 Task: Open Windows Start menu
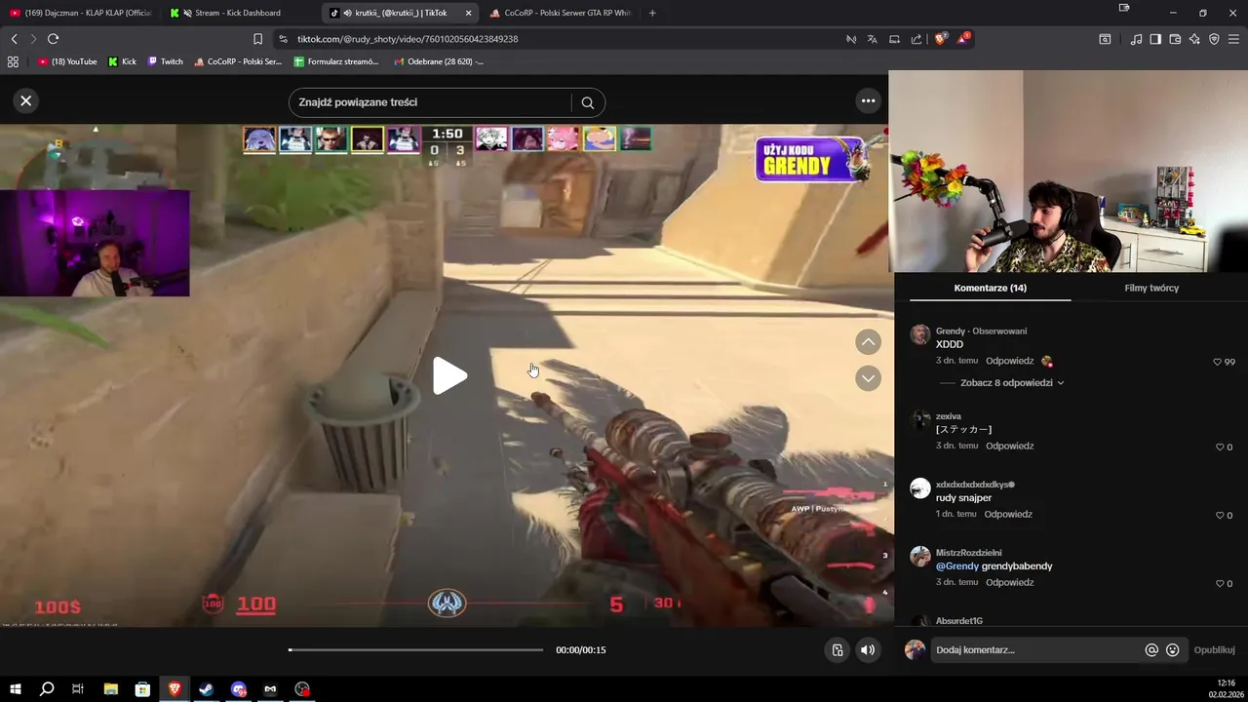coord(15,689)
